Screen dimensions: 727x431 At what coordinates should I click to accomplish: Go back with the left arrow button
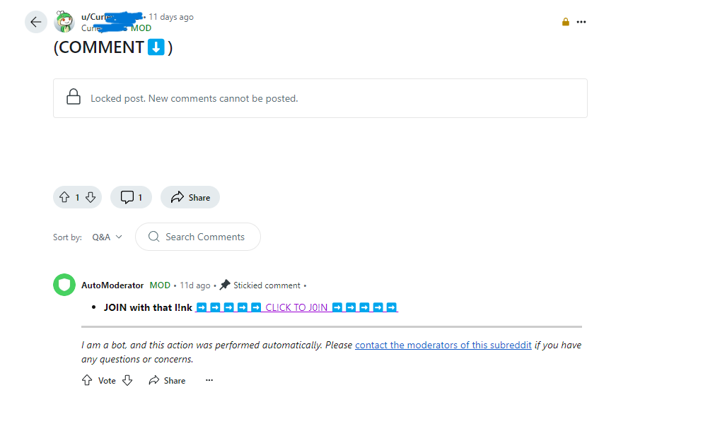coord(35,22)
